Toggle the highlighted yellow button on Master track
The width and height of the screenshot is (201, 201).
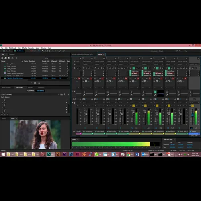coord(193,106)
